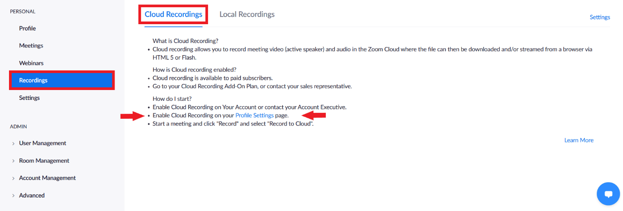
Task: Open Room Management admin section
Action: pos(44,161)
